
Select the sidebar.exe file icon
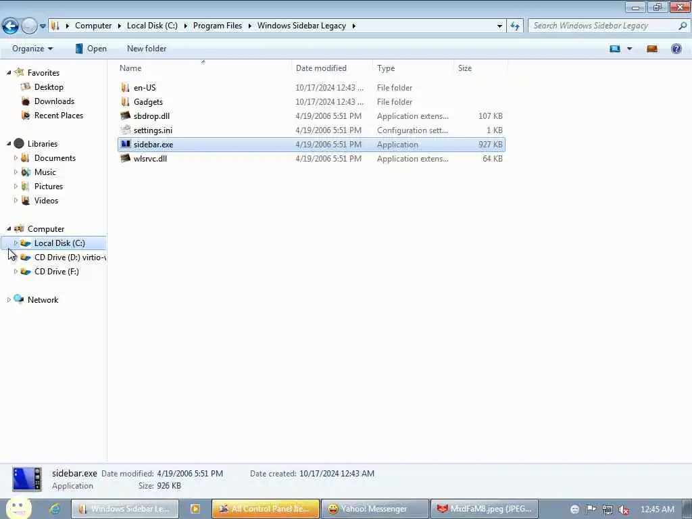coord(125,144)
